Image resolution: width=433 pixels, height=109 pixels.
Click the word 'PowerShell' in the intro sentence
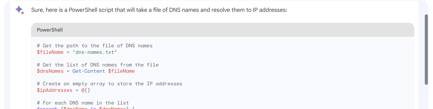[x=84, y=10]
